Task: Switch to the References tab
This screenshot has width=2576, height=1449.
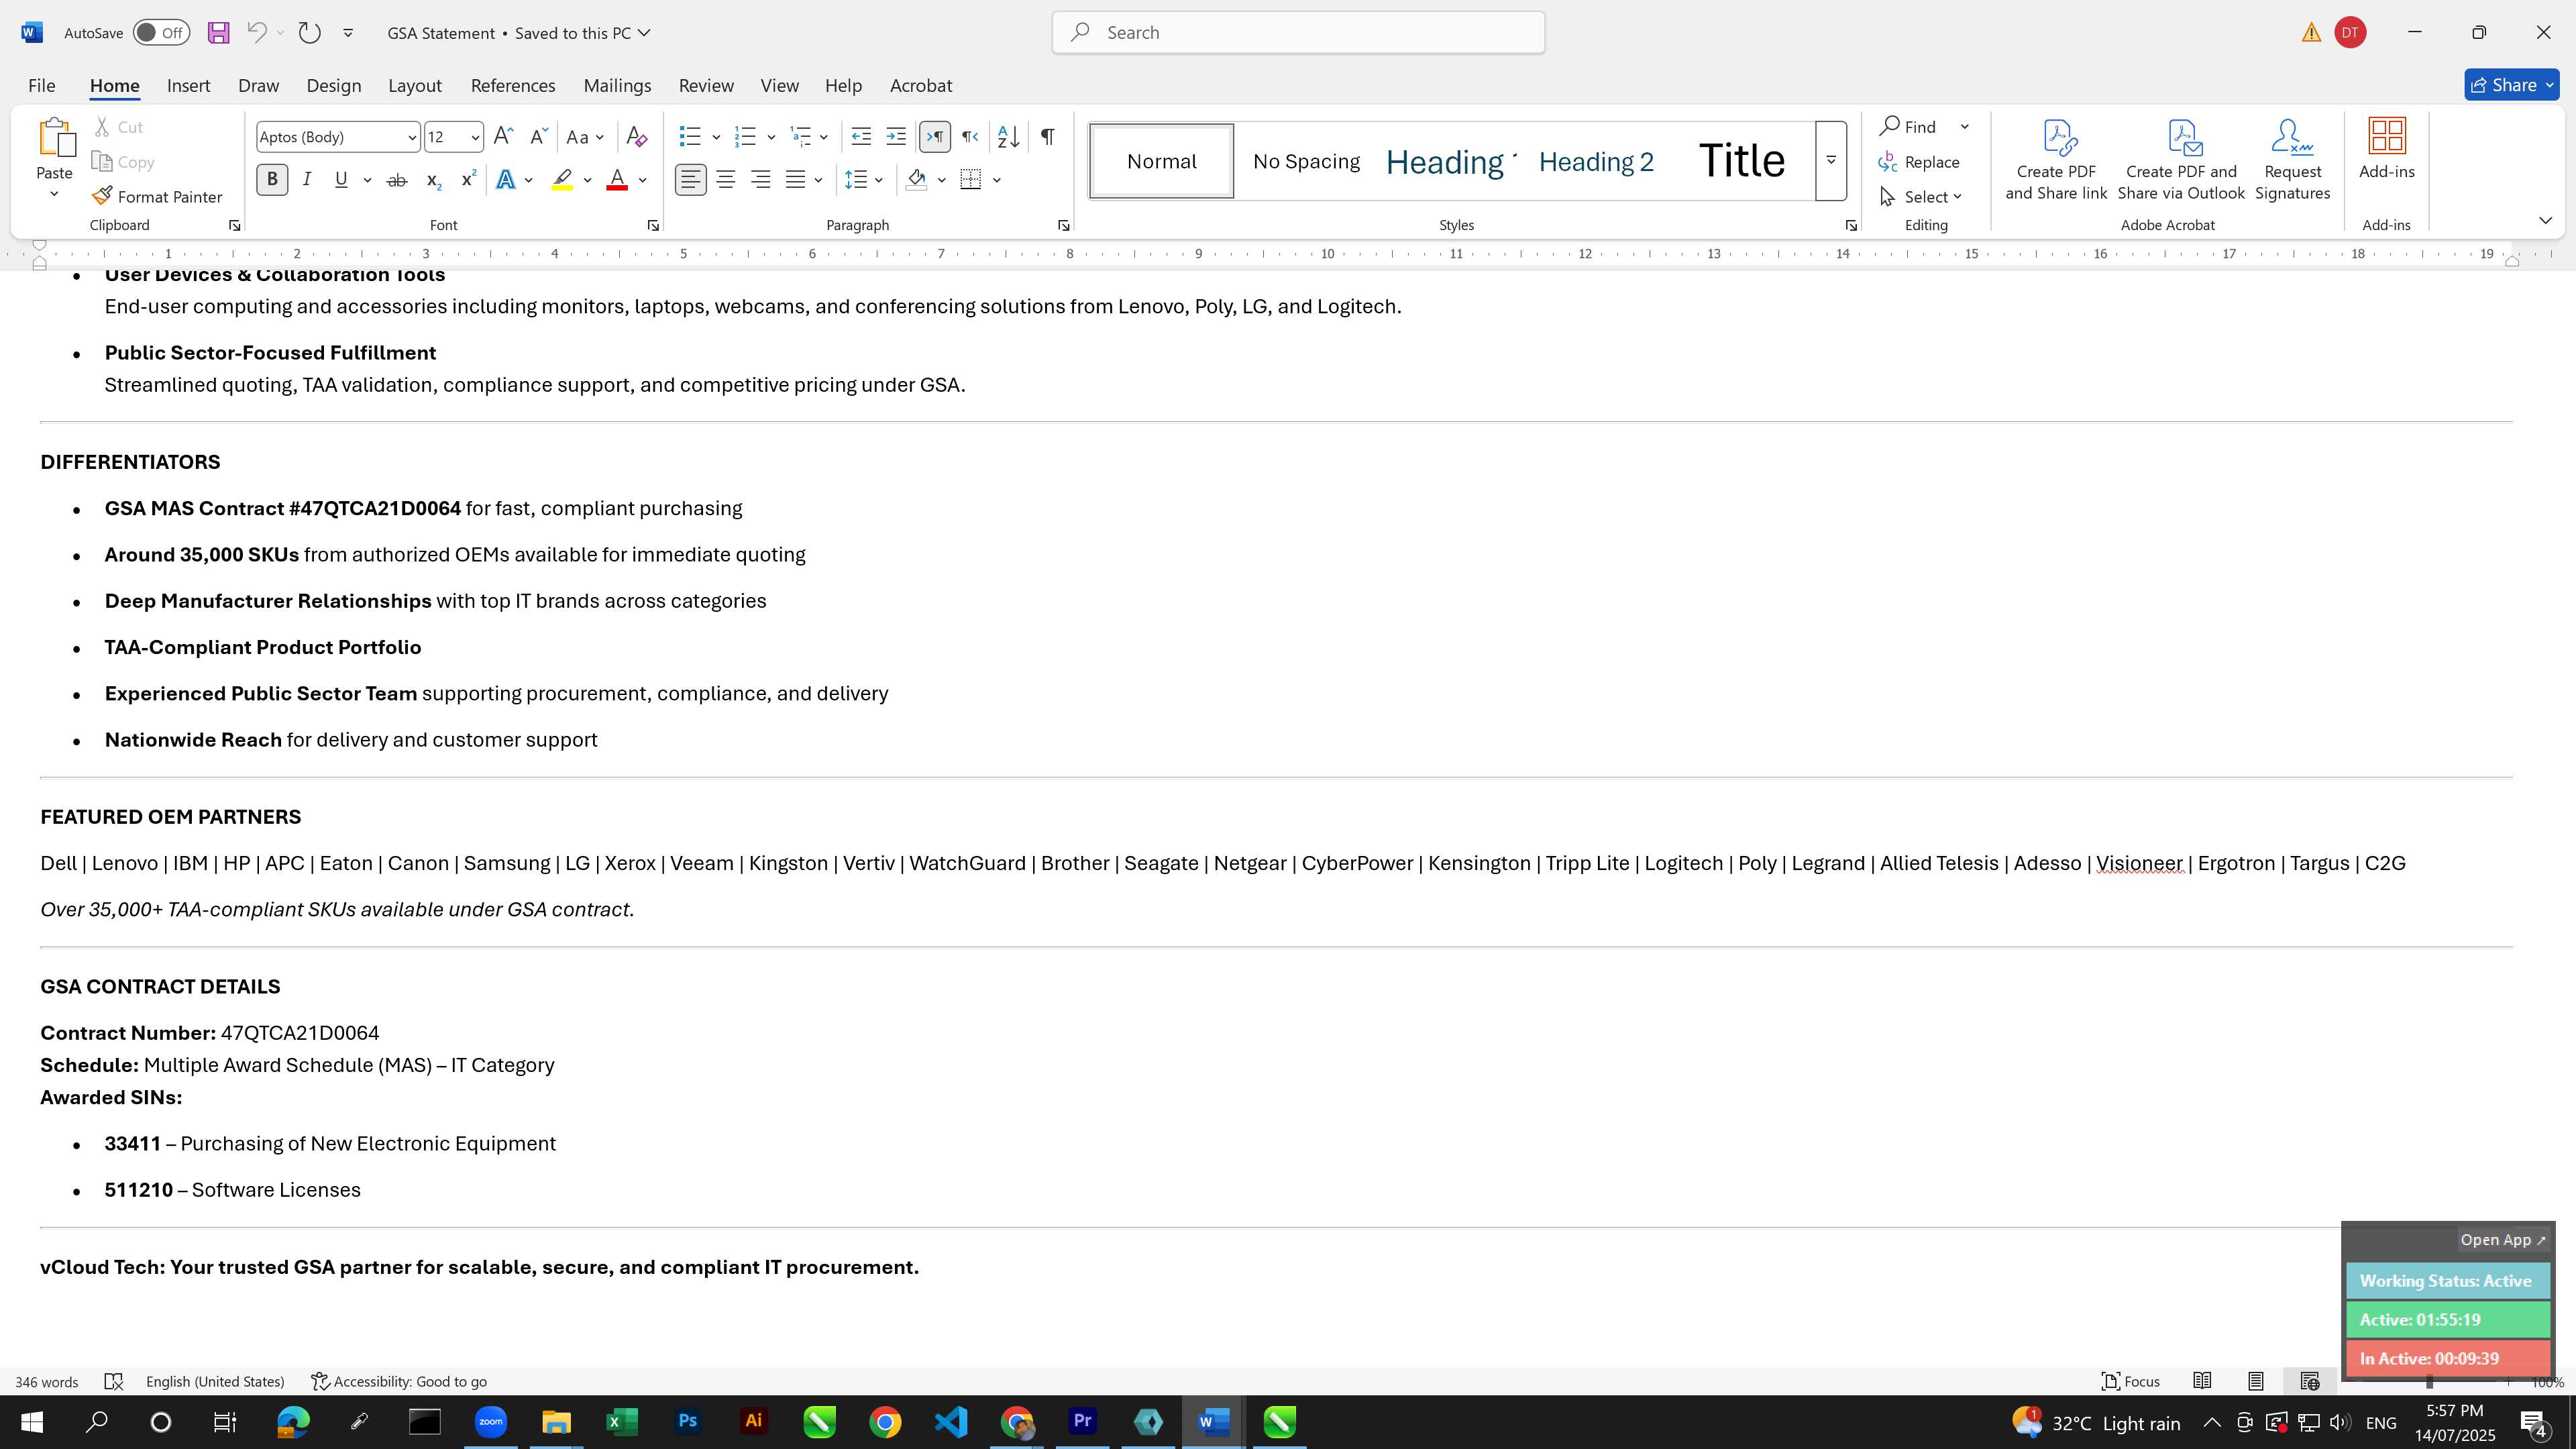Action: 513,86
